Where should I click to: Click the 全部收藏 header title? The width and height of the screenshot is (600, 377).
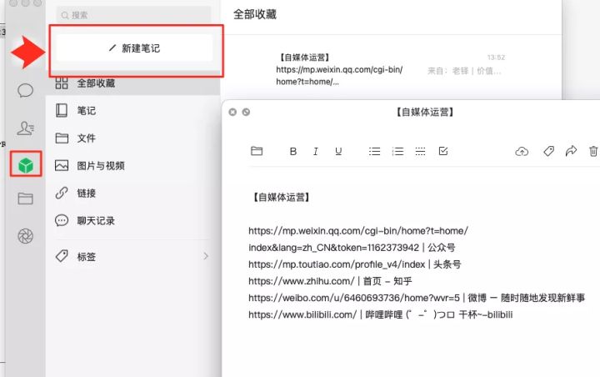(x=255, y=14)
